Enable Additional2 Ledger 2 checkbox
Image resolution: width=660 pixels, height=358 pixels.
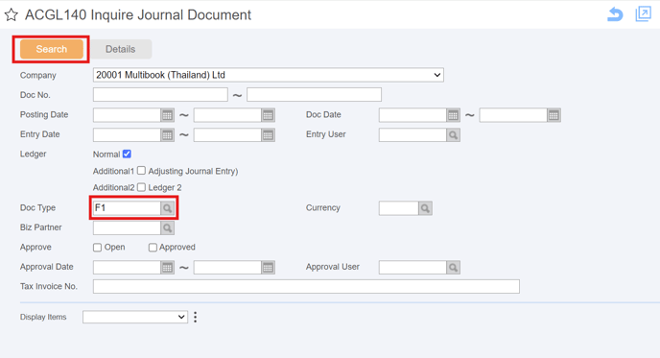point(141,187)
